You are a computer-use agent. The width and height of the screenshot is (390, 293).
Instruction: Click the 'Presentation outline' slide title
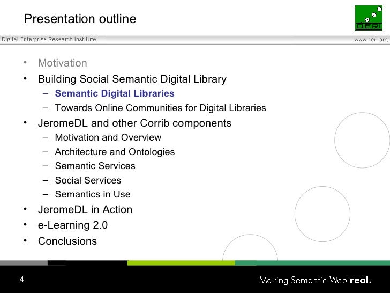click(80, 19)
